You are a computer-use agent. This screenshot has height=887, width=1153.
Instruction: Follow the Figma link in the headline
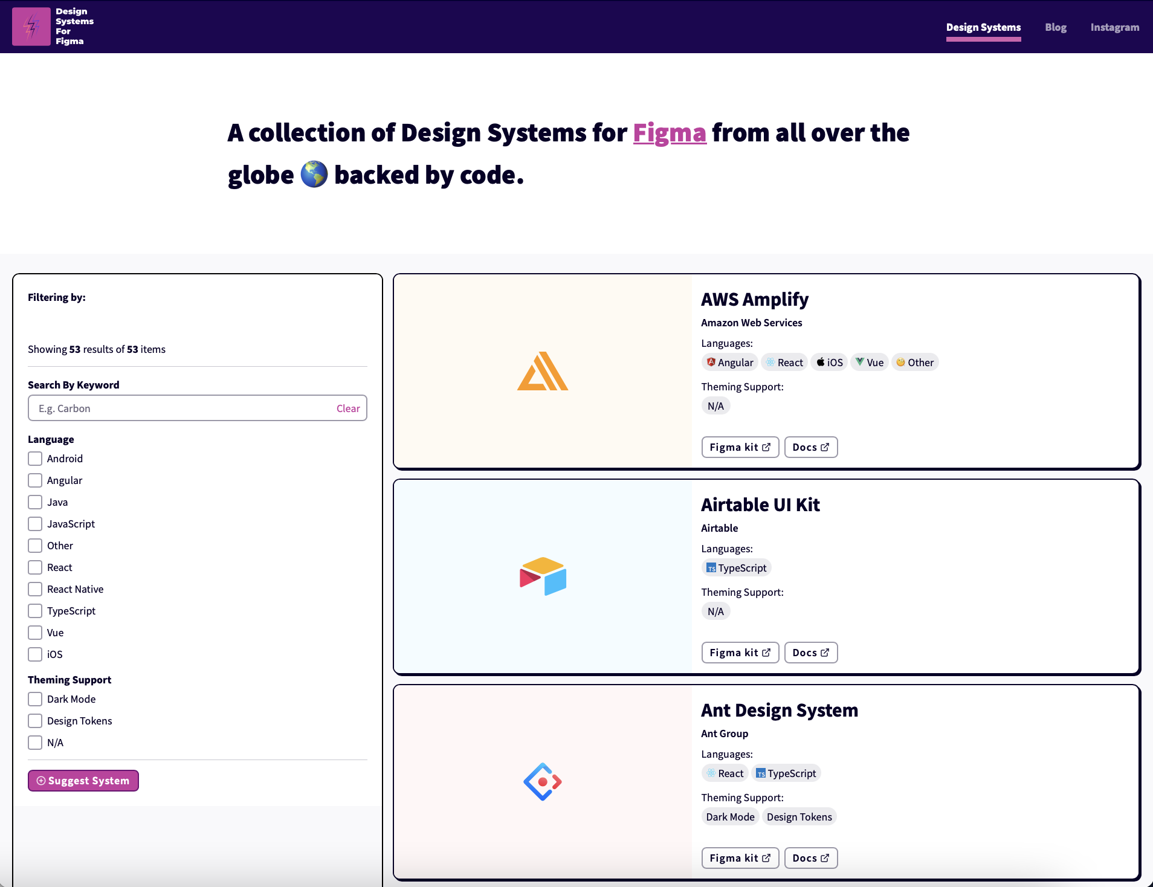(x=670, y=132)
